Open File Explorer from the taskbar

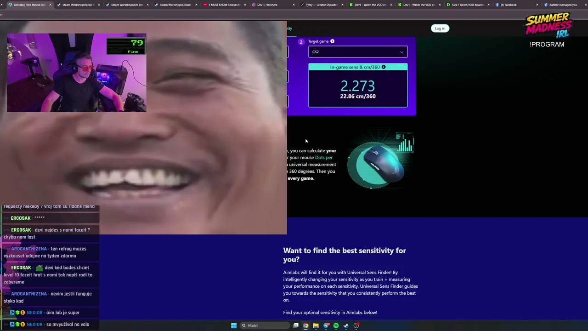click(316, 325)
